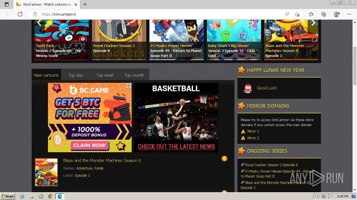The image size is (357, 200).
Task: Open the Adventure genre link
Action: (84, 168)
